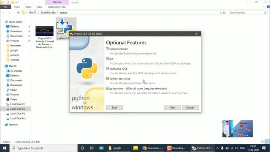
Task: Collapse the Explorer ribbon chevron
Action: point(264,7)
